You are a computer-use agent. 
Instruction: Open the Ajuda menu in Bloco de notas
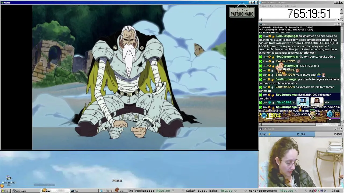[294, 6]
